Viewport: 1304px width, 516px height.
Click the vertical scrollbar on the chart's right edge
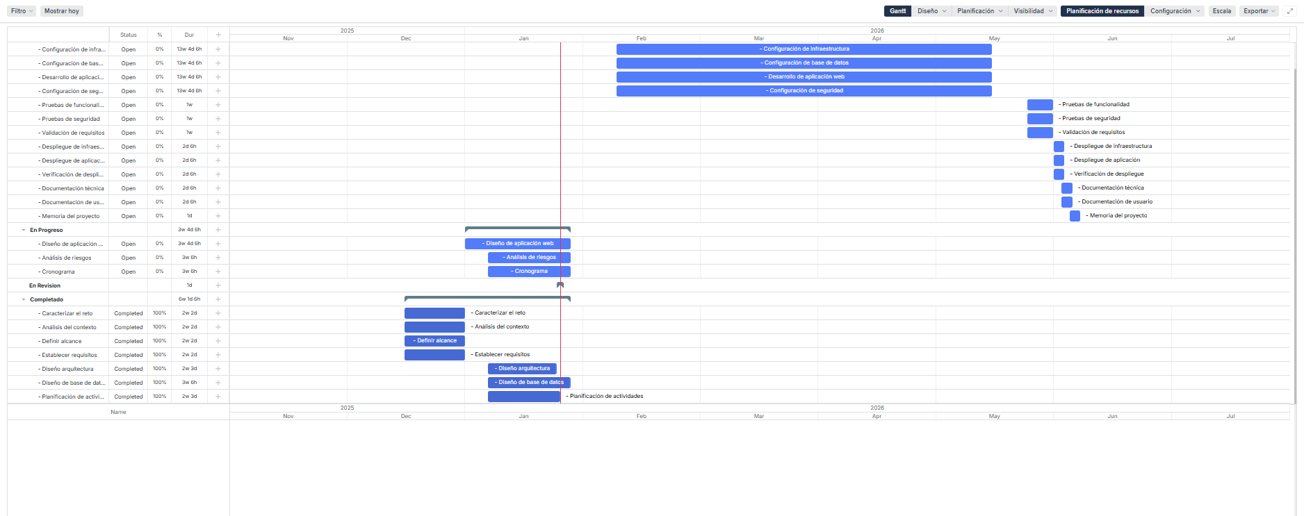(1295, 236)
